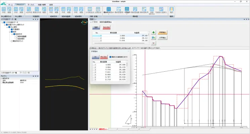Open the 切盛変化面挿入 tool
The height and width of the screenshot is (134, 250).
pos(161,10)
